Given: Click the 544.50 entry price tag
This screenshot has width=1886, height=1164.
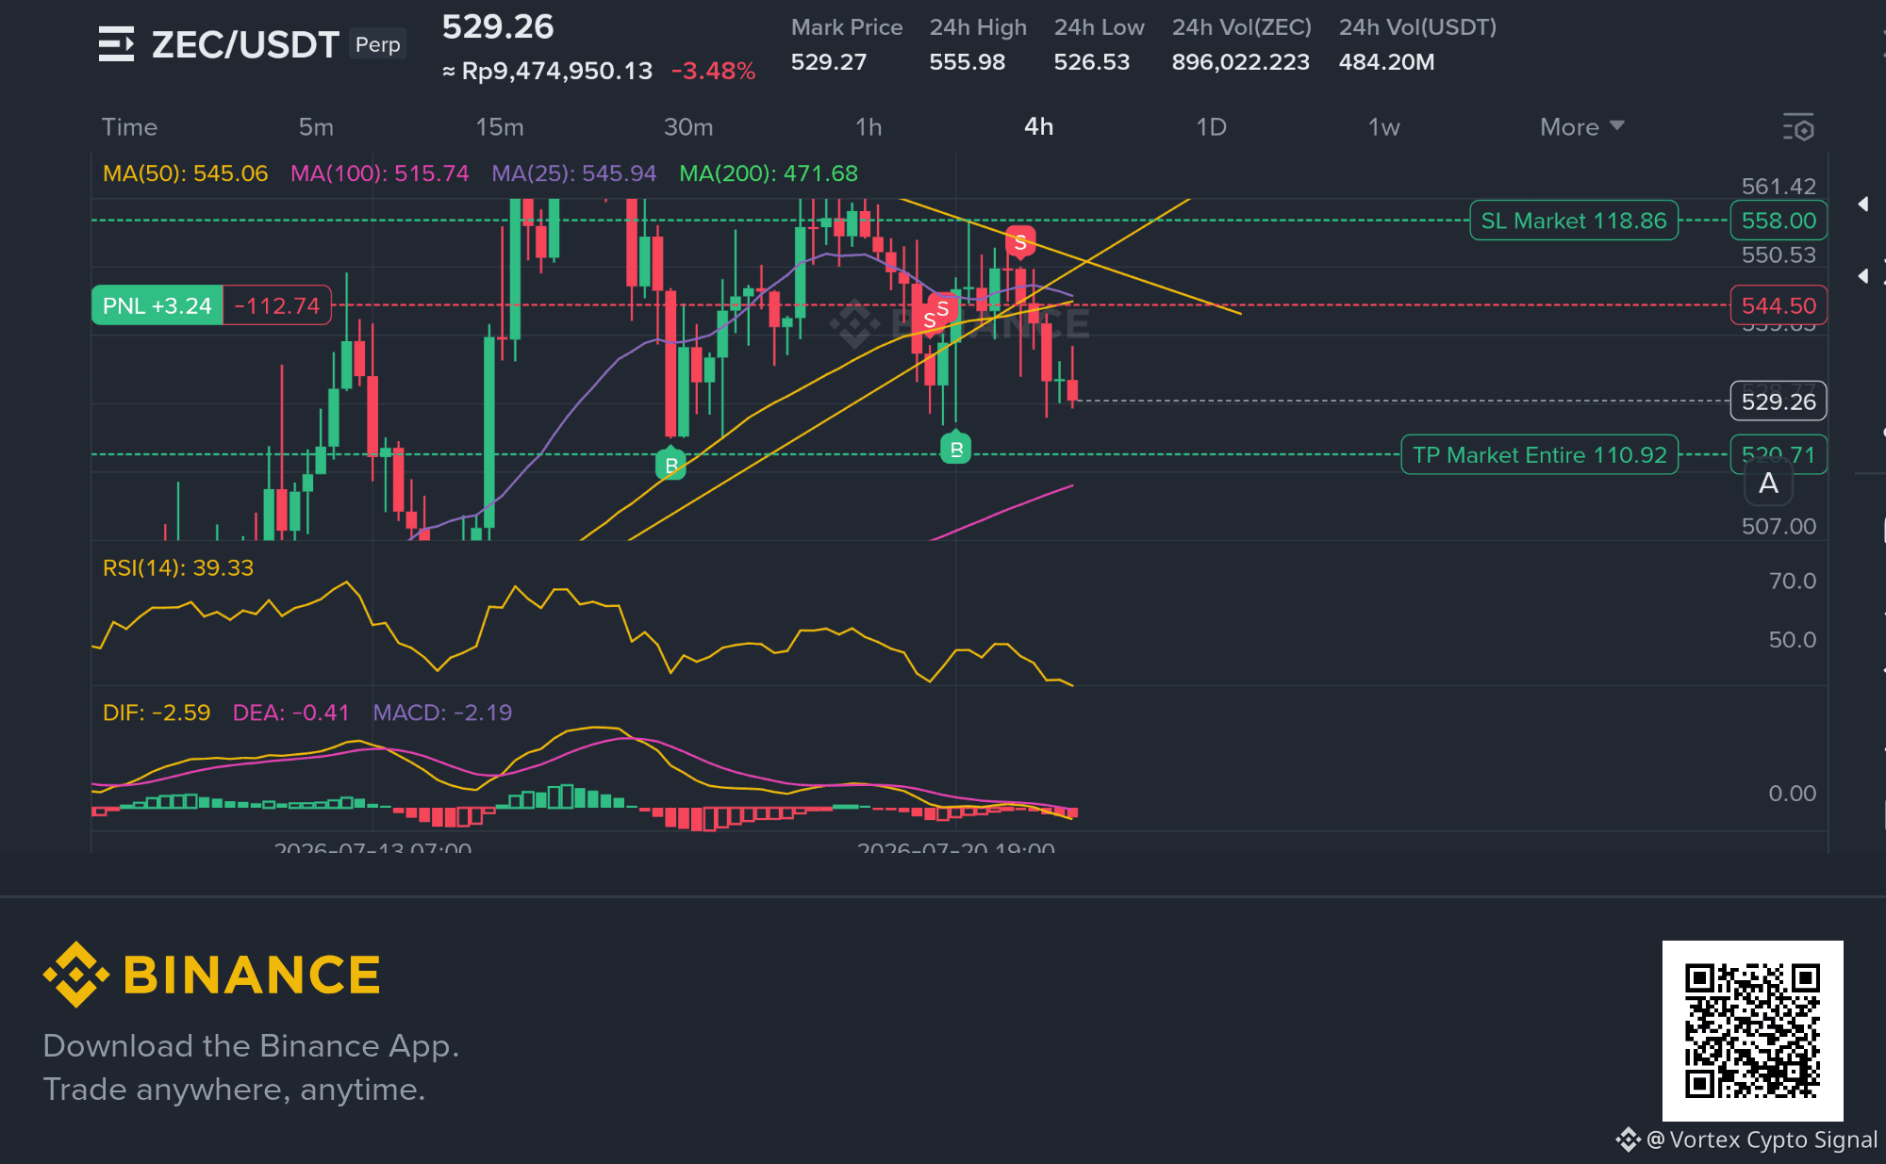Looking at the screenshot, I should [x=1778, y=305].
